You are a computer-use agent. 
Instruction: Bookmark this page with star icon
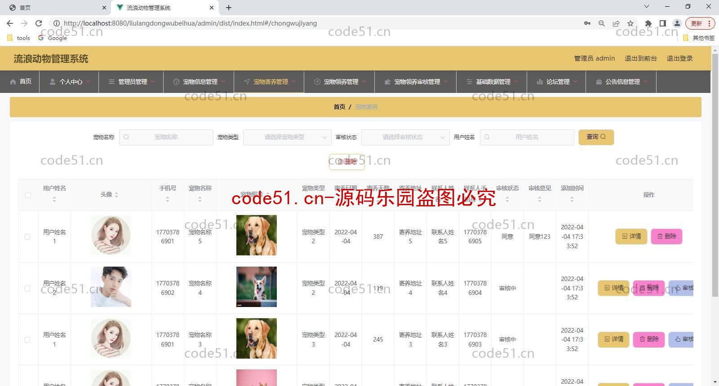[x=630, y=23]
